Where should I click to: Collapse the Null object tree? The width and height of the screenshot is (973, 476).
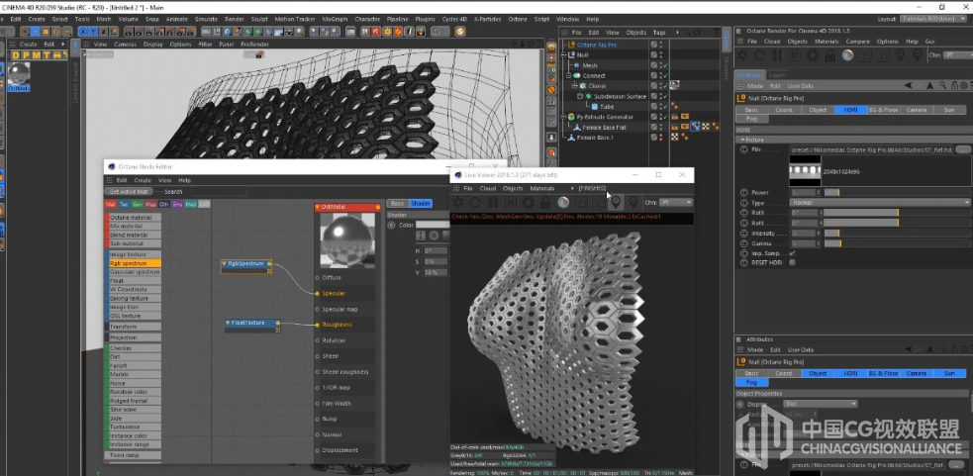coord(564,54)
